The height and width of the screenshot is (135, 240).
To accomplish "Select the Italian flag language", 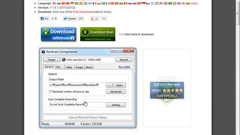I will click(x=108, y=3).
